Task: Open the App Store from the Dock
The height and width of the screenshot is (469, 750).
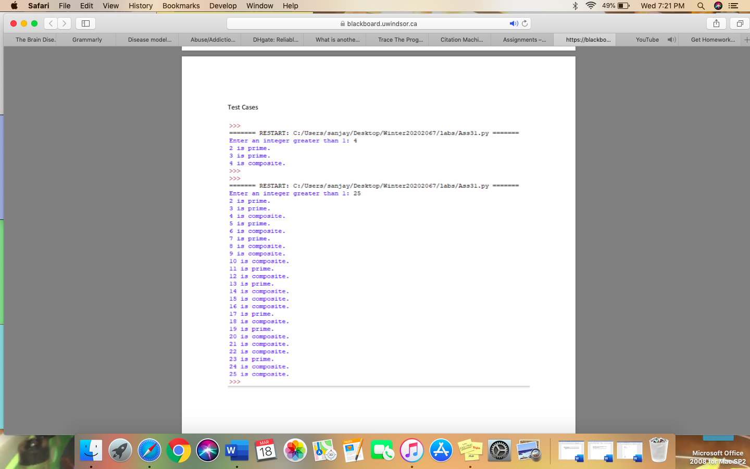Action: [x=441, y=451]
